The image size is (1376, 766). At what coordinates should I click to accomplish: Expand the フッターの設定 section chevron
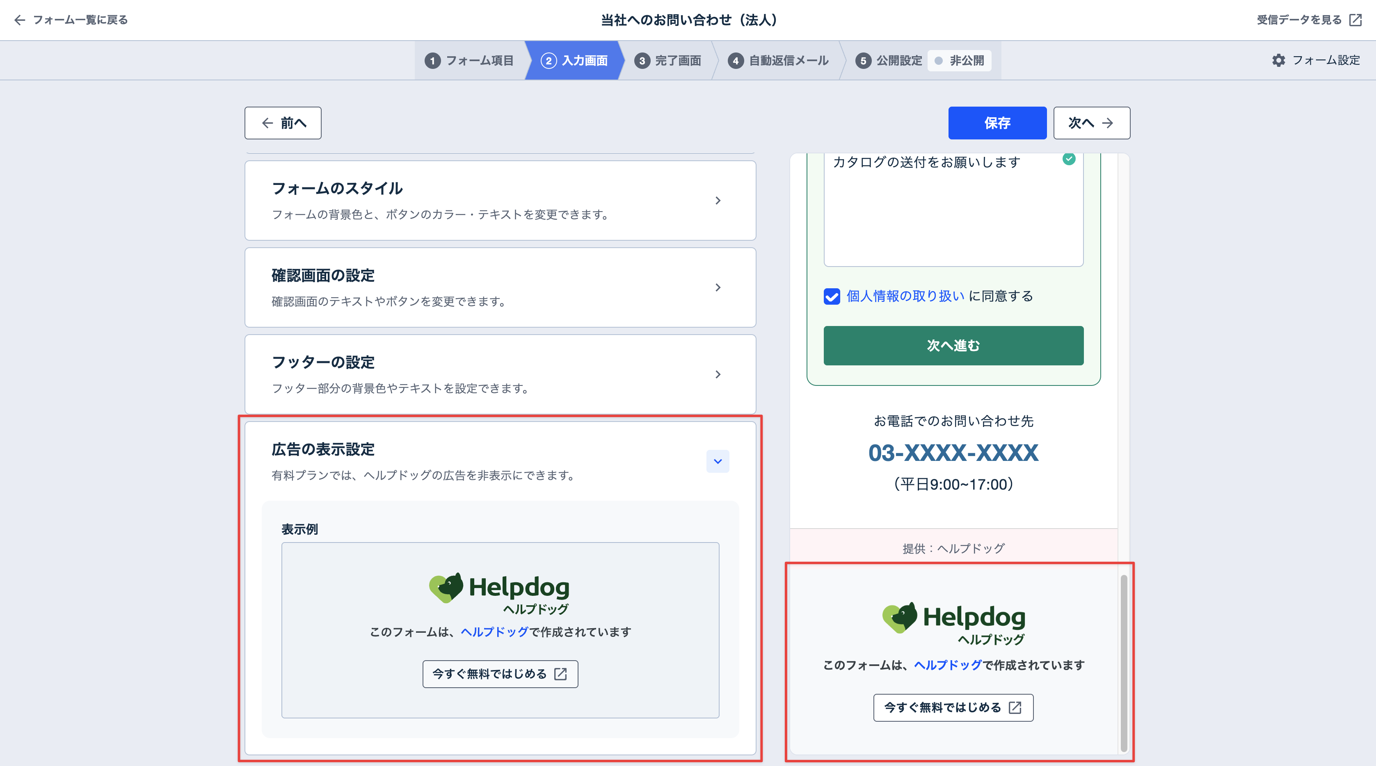pos(718,375)
